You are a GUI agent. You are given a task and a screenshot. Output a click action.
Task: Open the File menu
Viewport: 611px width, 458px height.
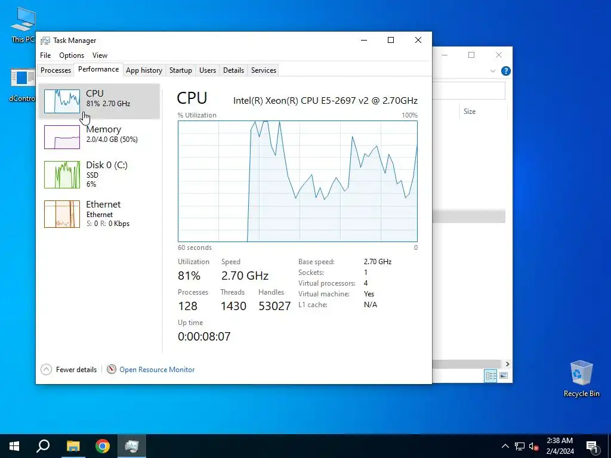click(45, 55)
